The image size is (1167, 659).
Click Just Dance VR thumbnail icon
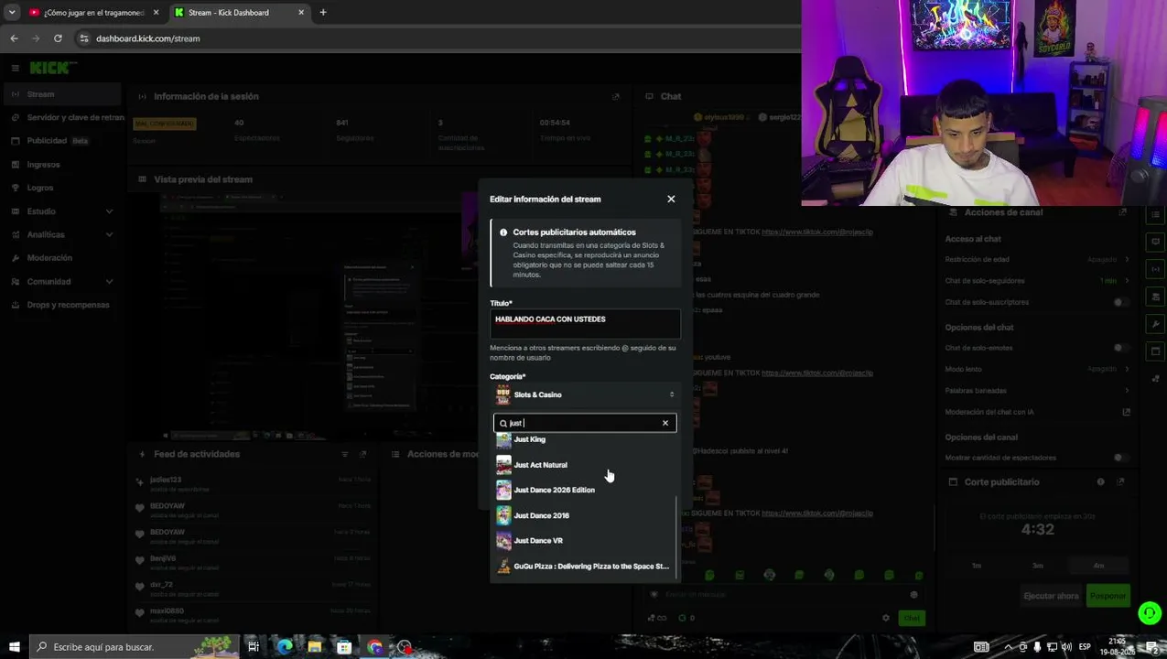(x=503, y=541)
